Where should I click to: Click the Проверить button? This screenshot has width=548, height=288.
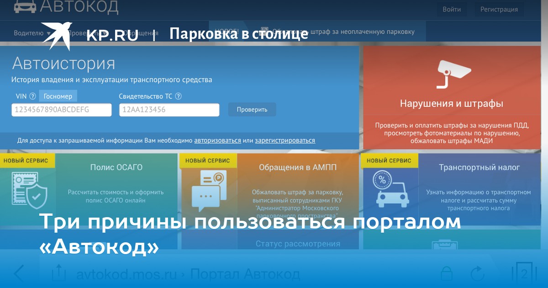coord(252,110)
